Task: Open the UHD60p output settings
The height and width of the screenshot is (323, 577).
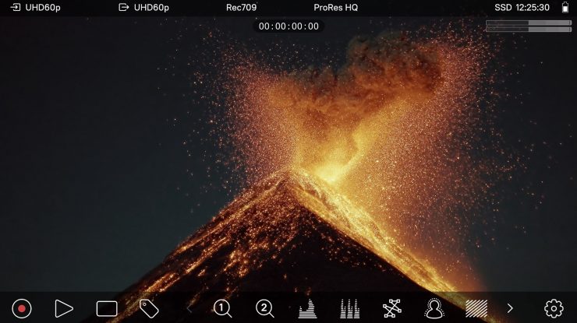Action: [145, 7]
